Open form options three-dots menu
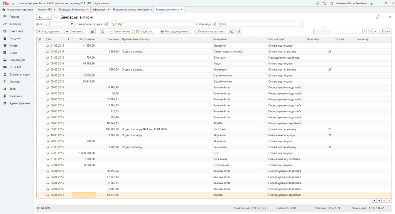 coord(384,17)
